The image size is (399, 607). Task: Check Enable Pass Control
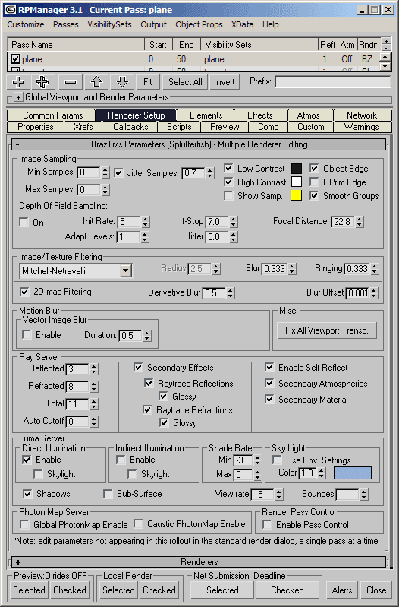[267, 524]
